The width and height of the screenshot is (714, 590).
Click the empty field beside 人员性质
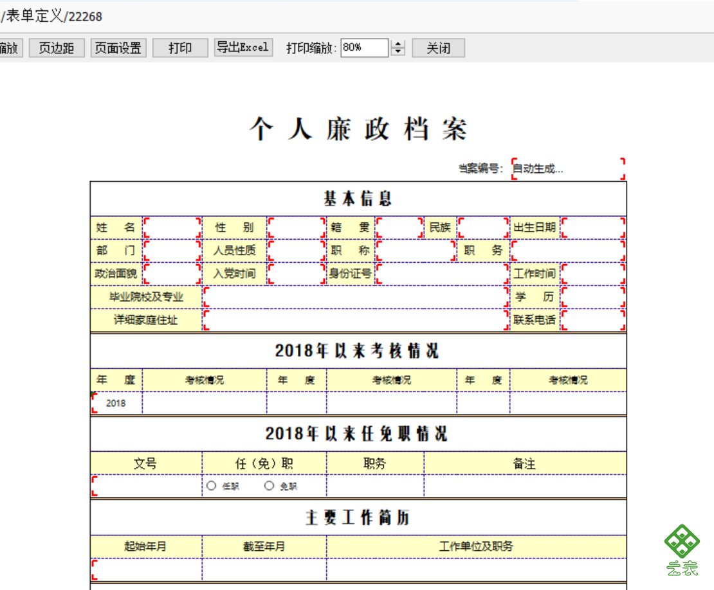point(297,251)
